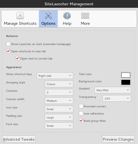
Task: Open the More tab label
Action: [85, 23]
